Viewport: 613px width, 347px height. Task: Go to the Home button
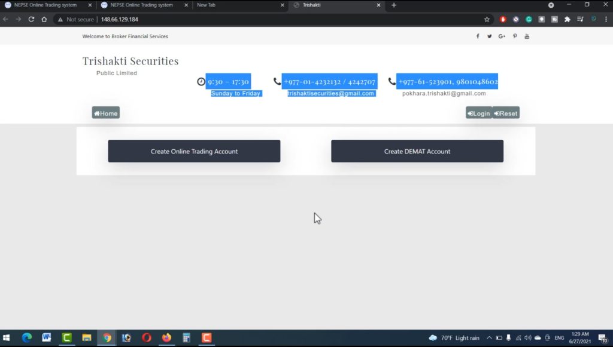pos(105,113)
